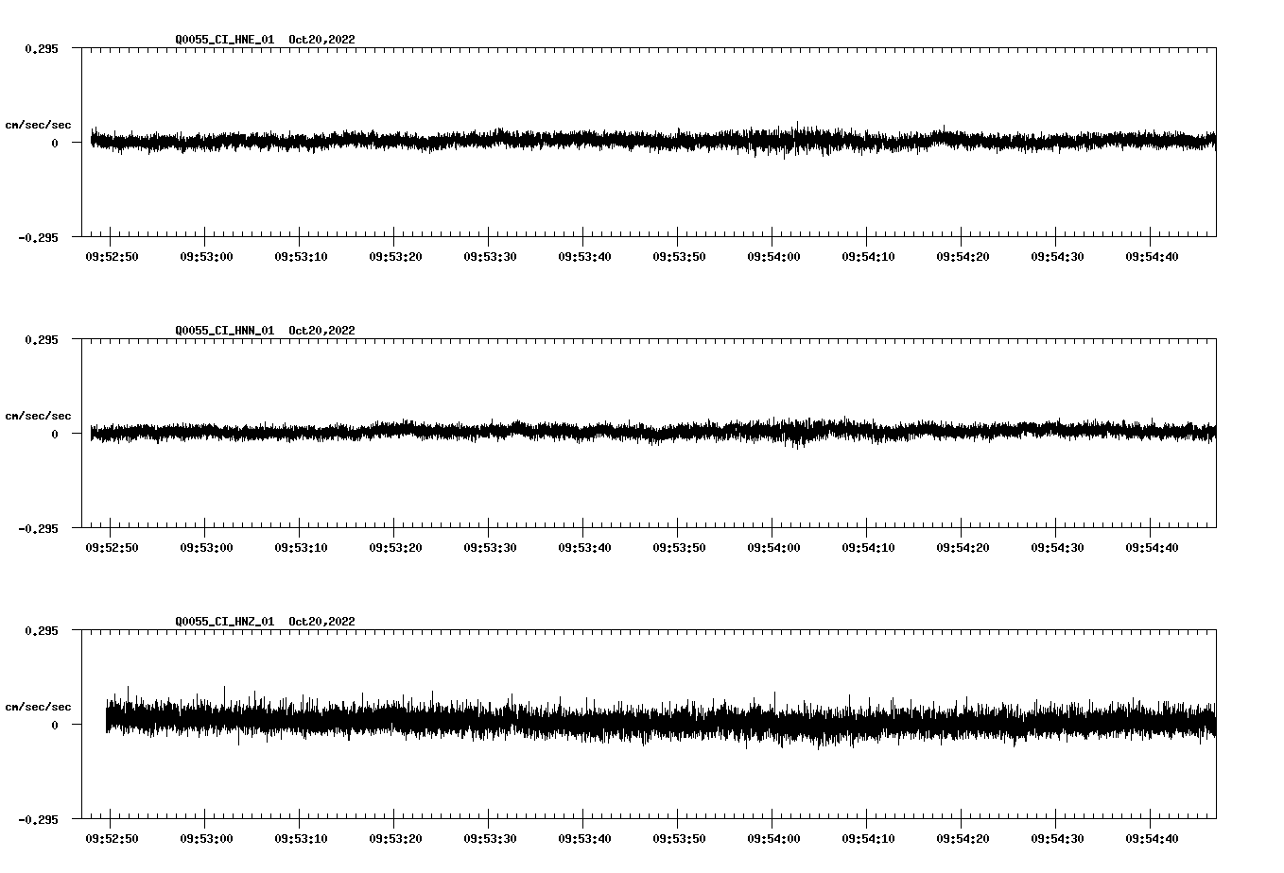Click the Q0055_CI_HNZ_01 Oct20,2022 title
Screen dimensions: 1284x873
(x=265, y=622)
